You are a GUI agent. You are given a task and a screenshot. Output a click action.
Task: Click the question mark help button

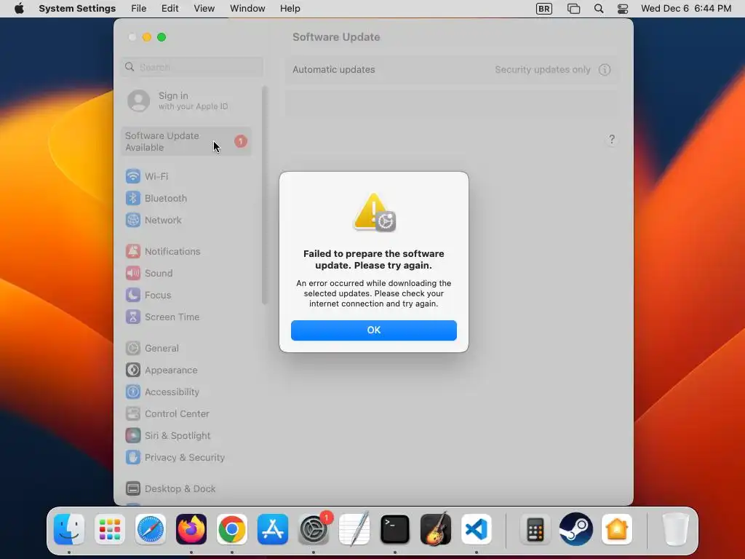point(611,139)
